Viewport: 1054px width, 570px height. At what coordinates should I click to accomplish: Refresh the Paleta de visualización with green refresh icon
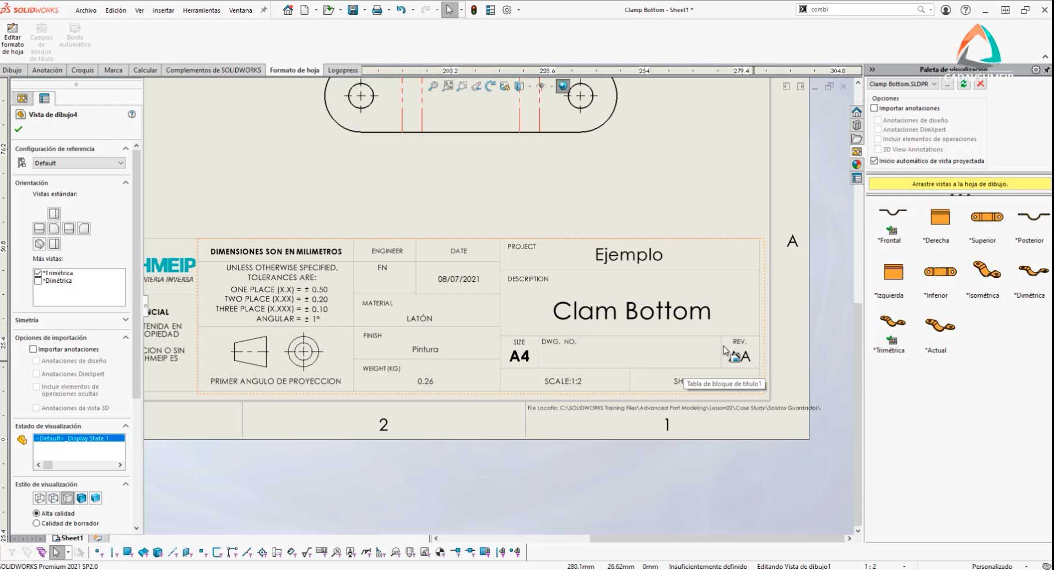(x=963, y=84)
